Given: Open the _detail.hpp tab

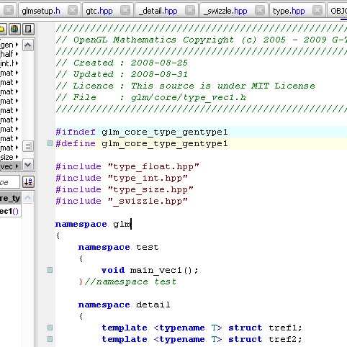Looking at the screenshot, I should pos(158,11).
